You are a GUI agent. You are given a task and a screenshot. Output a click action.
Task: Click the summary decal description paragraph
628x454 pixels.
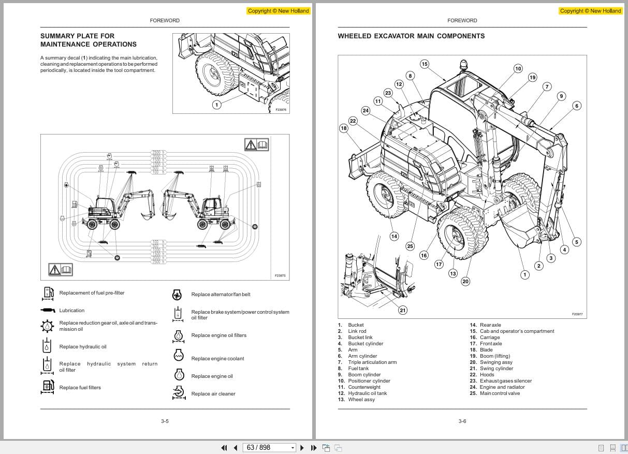coord(99,64)
